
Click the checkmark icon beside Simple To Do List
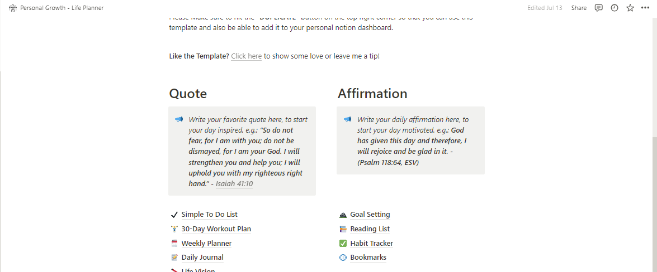(174, 215)
